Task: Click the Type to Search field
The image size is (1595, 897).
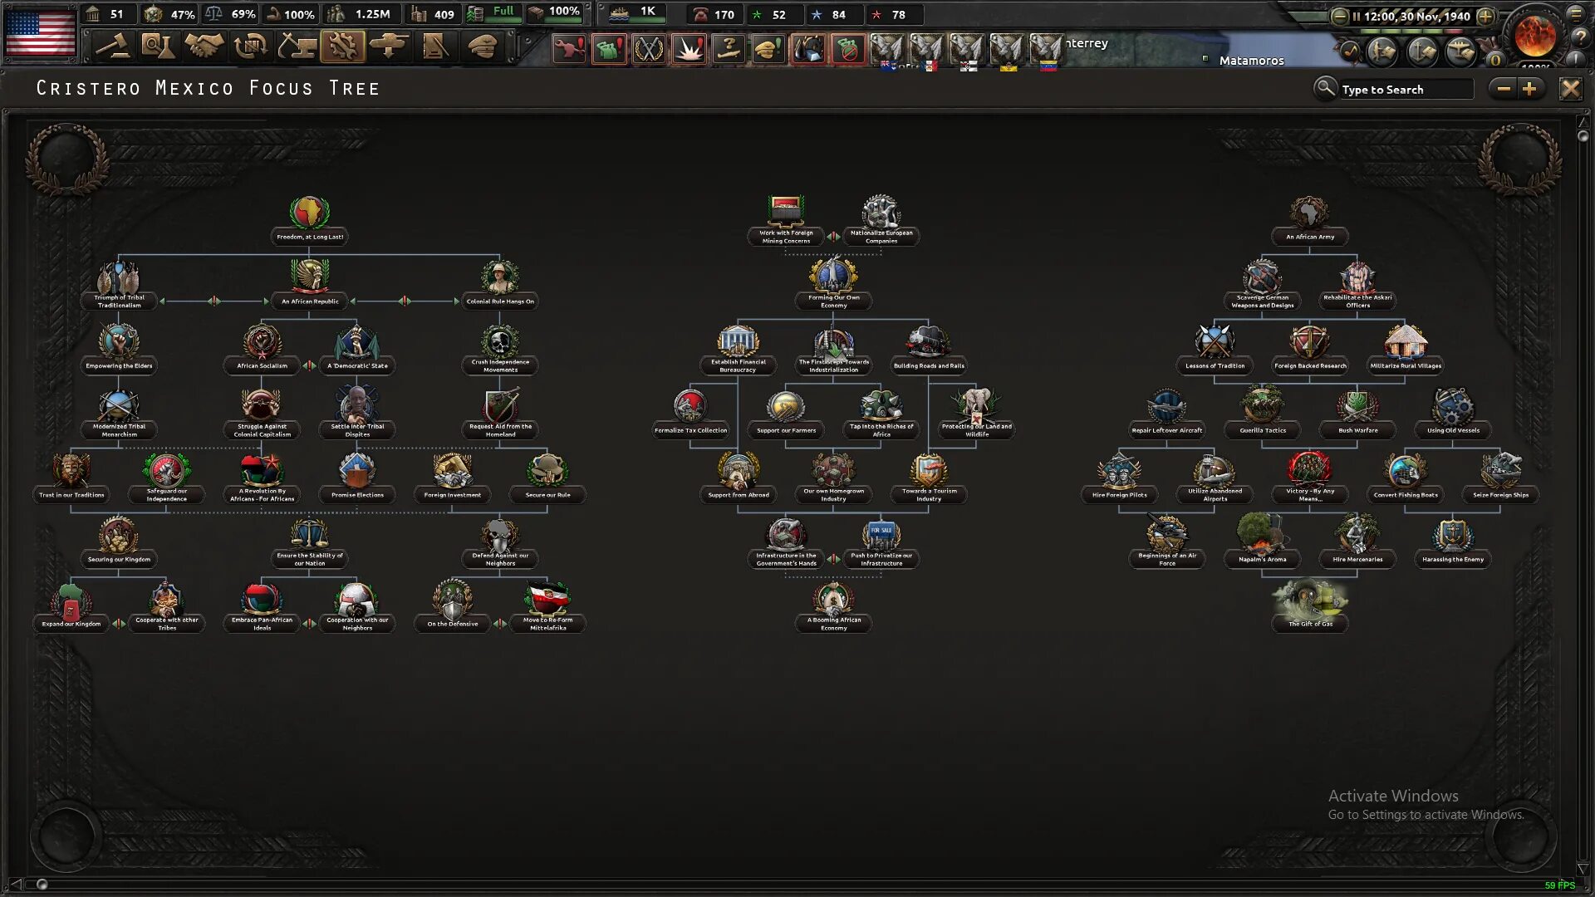Action: [1406, 89]
